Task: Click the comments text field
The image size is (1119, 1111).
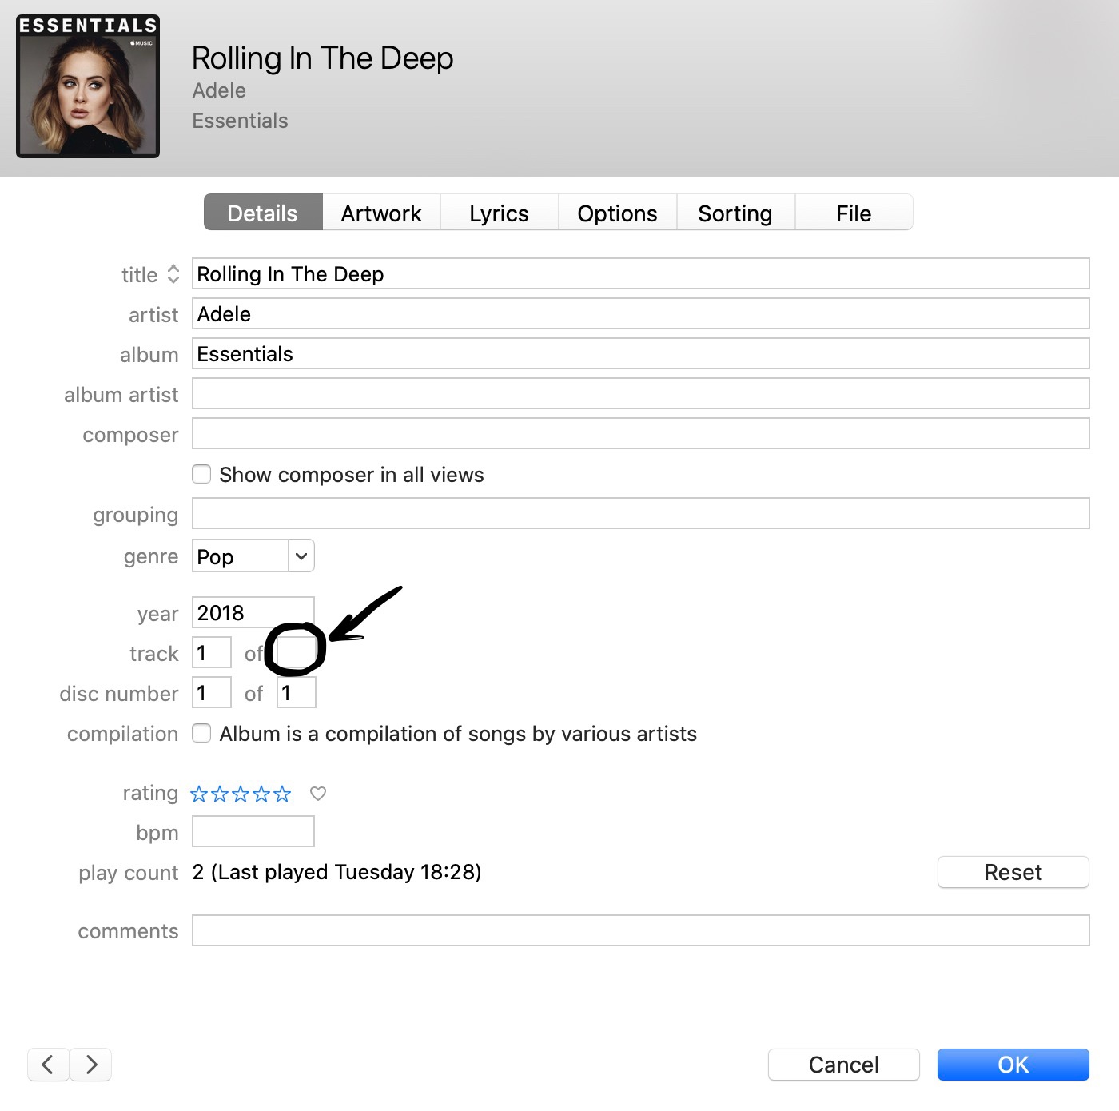Action: [x=641, y=930]
